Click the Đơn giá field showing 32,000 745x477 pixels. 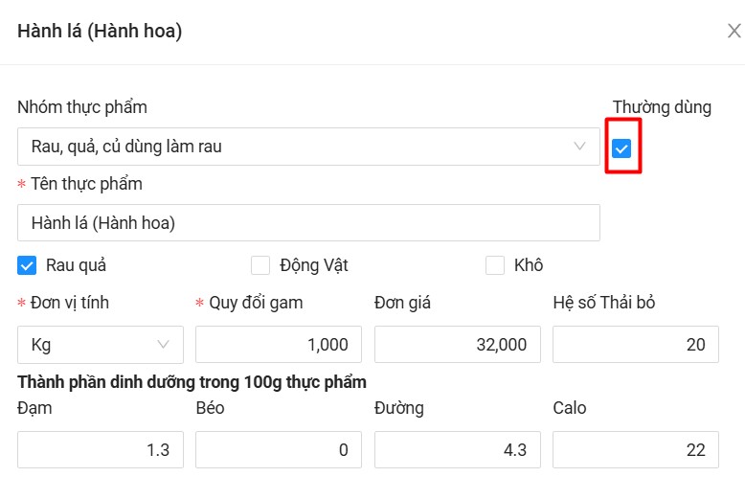pos(457,345)
